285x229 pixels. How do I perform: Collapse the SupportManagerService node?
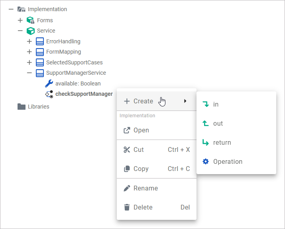tap(29, 73)
